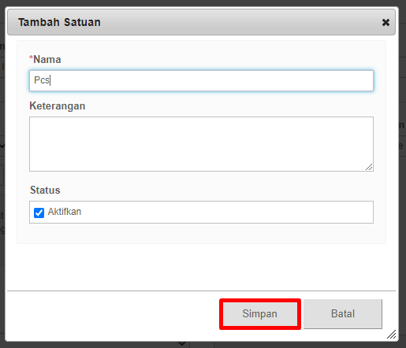Click the dialog's bottom-right resize handle
The height and width of the screenshot is (348, 406).
(392, 335)
